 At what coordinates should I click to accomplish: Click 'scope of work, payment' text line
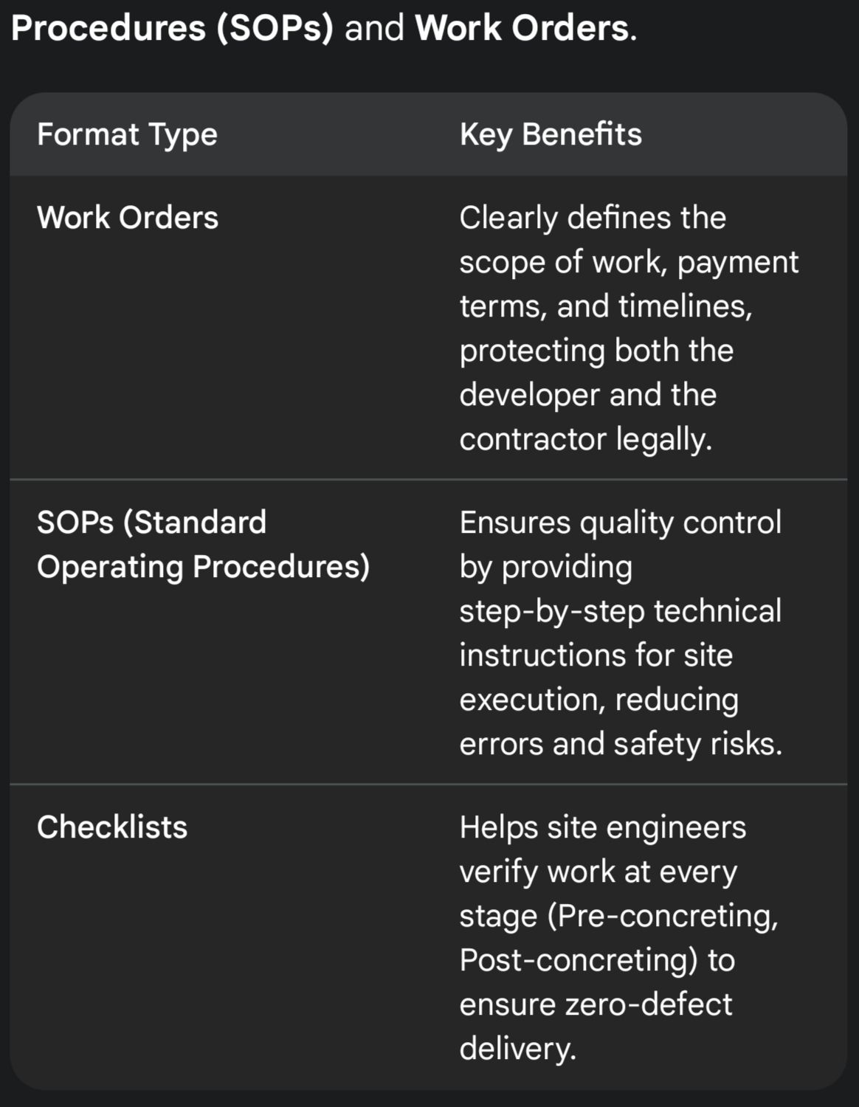point(629,262)
